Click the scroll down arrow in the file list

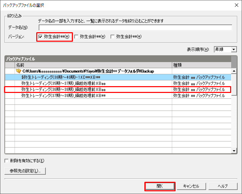[234, 151]
